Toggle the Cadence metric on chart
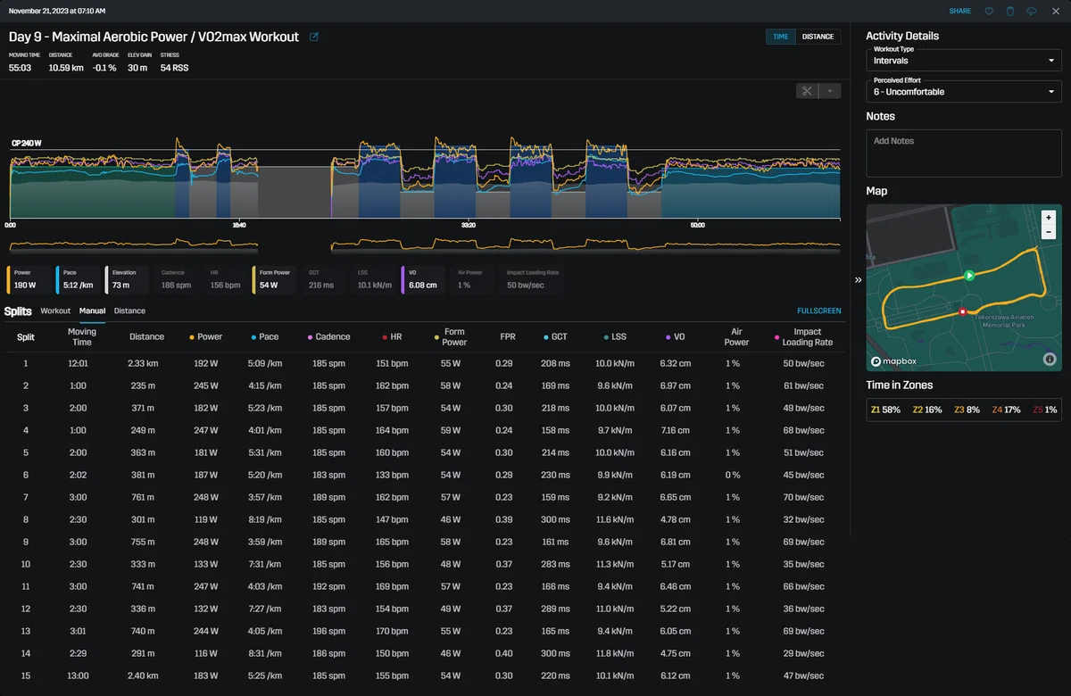The width and height of the screenshot is (1071, 696). tap(178, 279)
